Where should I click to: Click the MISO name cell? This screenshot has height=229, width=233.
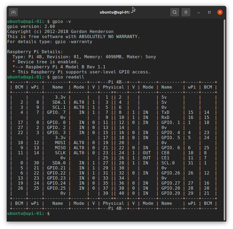pyautogui.click(x=60, y=148)
